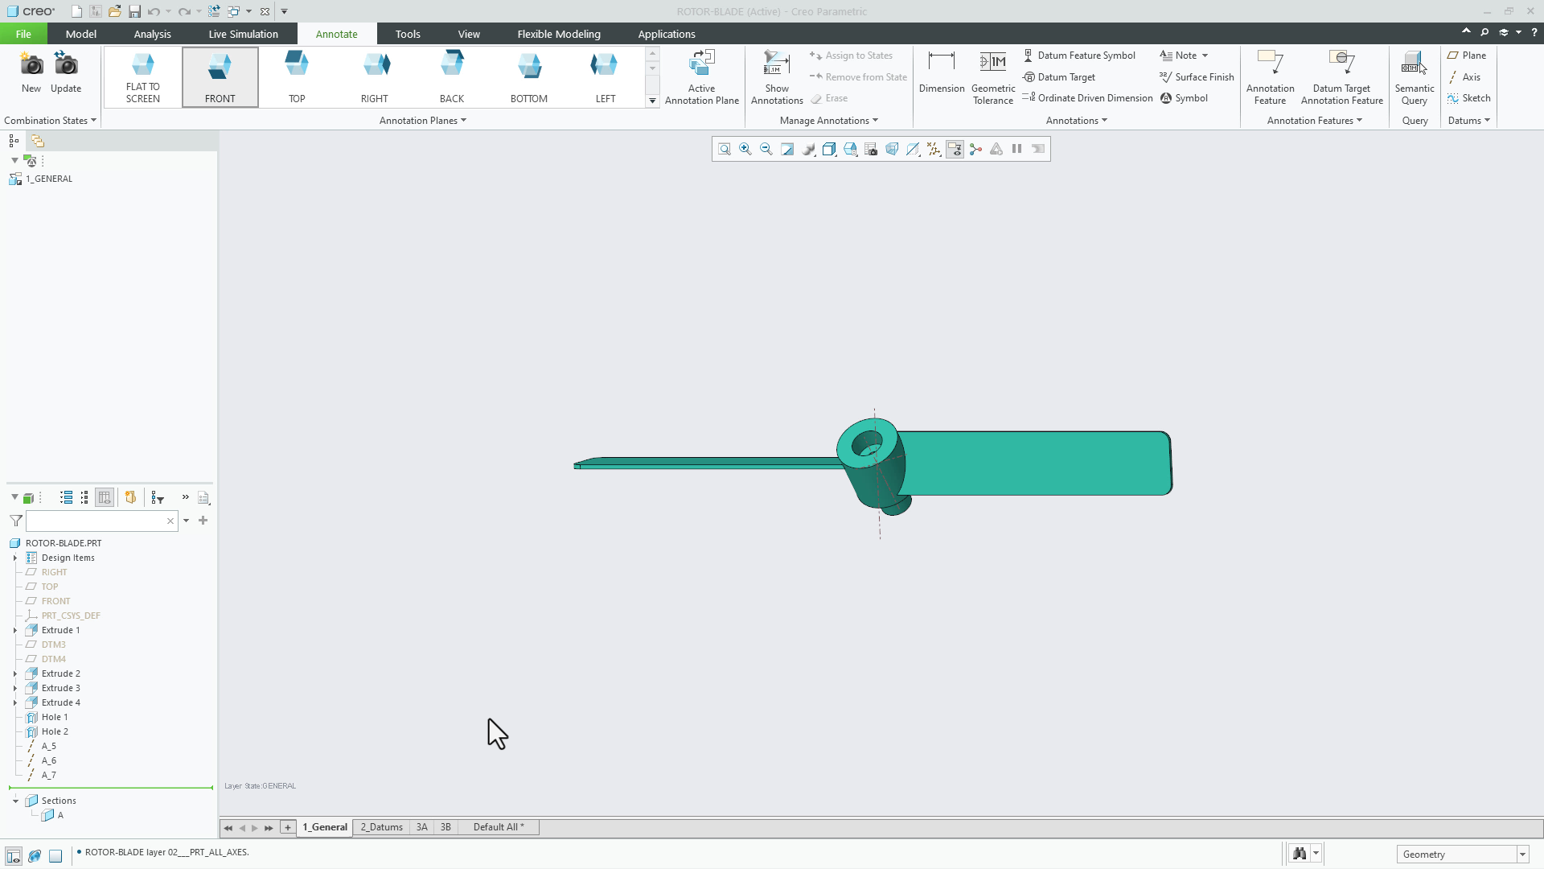Viewport: 1544px width, 869px height.
Task: Collapse the Sections node in model tree
Action: (15, 801)
